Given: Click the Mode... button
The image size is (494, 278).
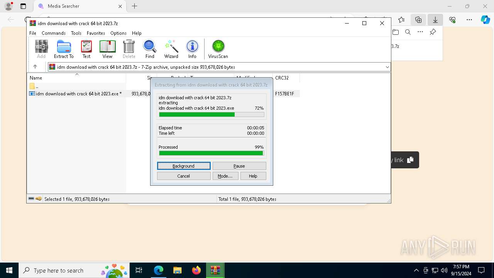Looking at the screenshot, I should pos(225,176).
